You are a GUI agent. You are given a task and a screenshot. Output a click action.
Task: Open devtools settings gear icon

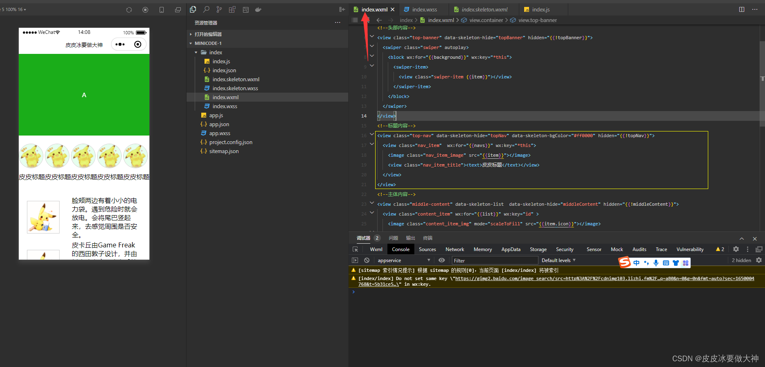coord(736,249)
